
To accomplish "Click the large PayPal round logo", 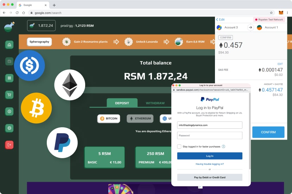I will pos(62,143).
